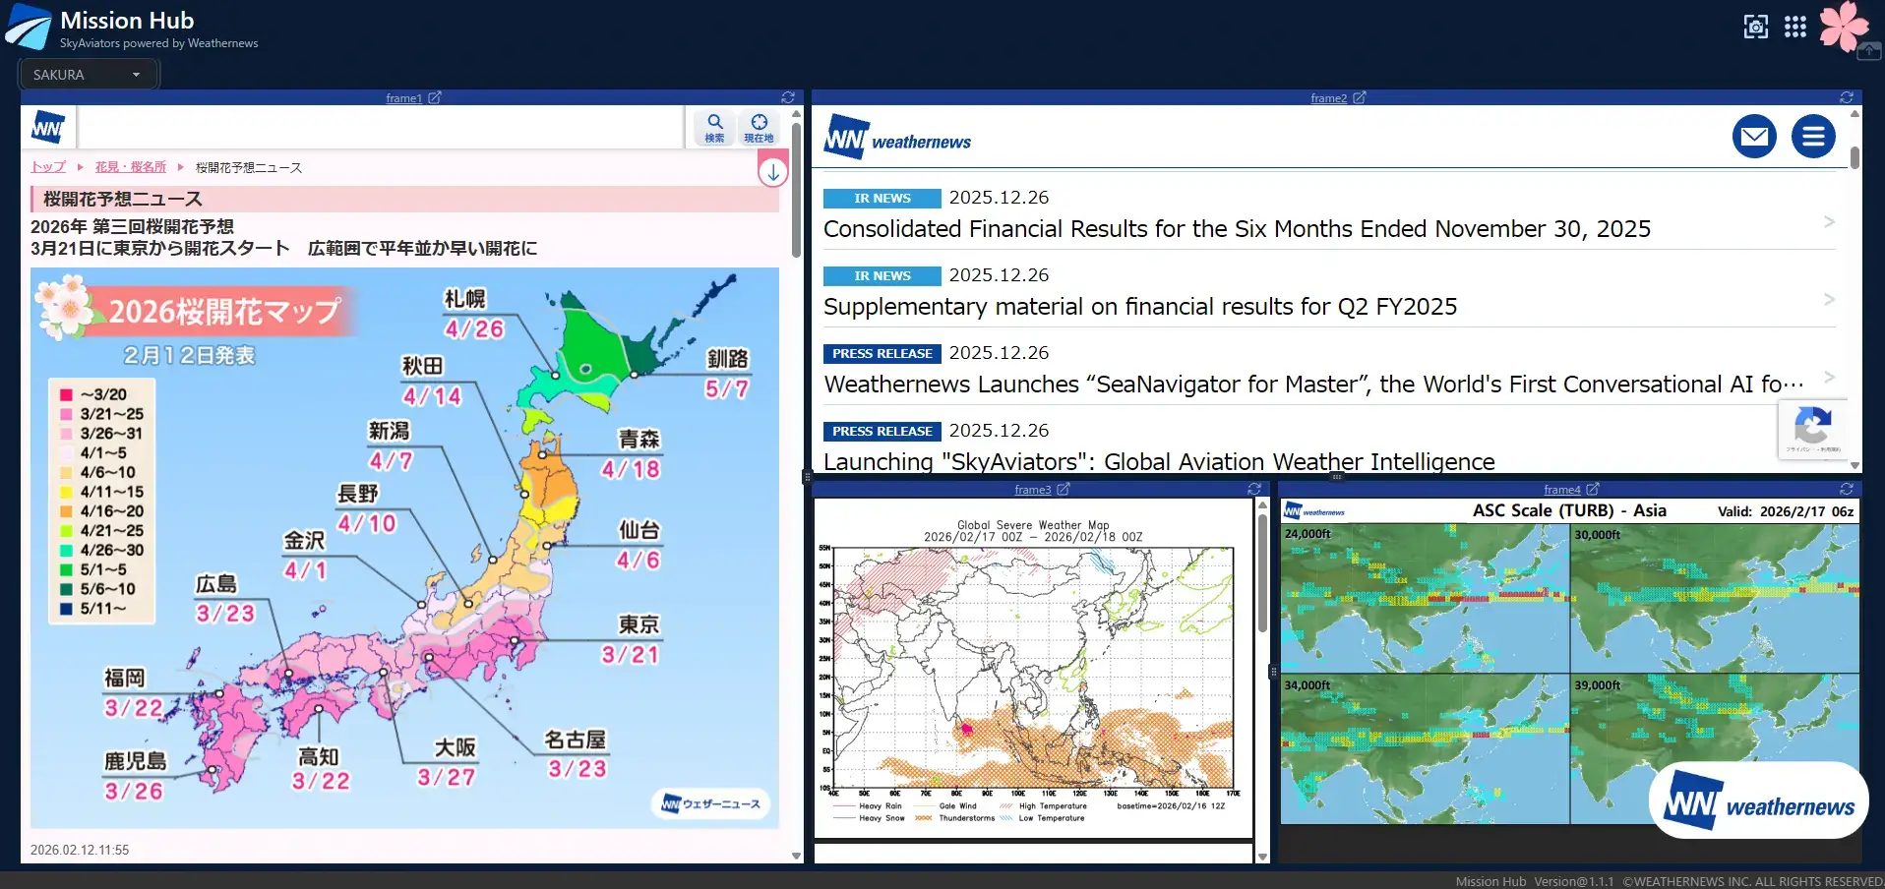
Task: Click the 2026 cherry blossom forecast map
Action: [404, 548]
